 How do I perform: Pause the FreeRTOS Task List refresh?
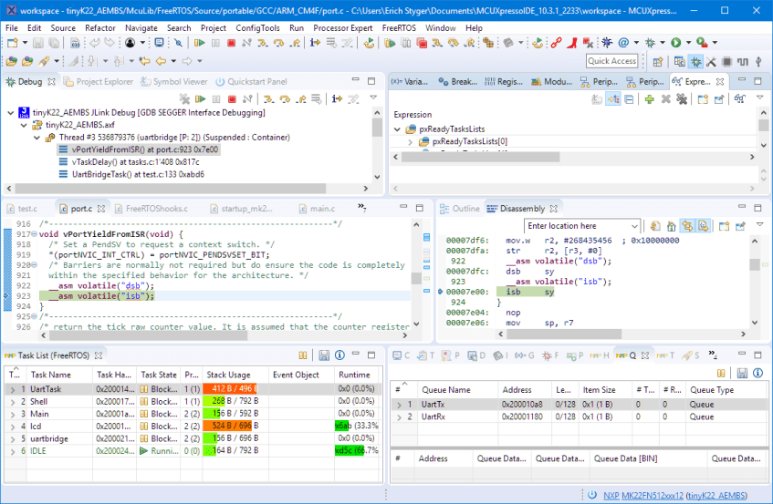click(303, 355)
